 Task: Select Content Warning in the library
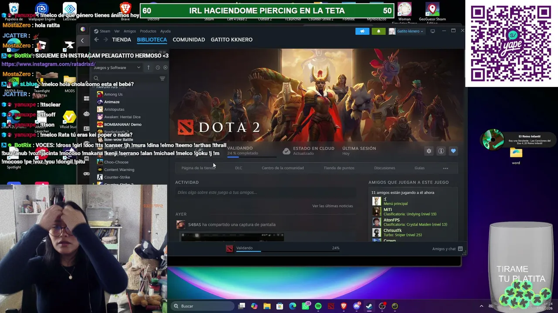click(x=119, y=170)
